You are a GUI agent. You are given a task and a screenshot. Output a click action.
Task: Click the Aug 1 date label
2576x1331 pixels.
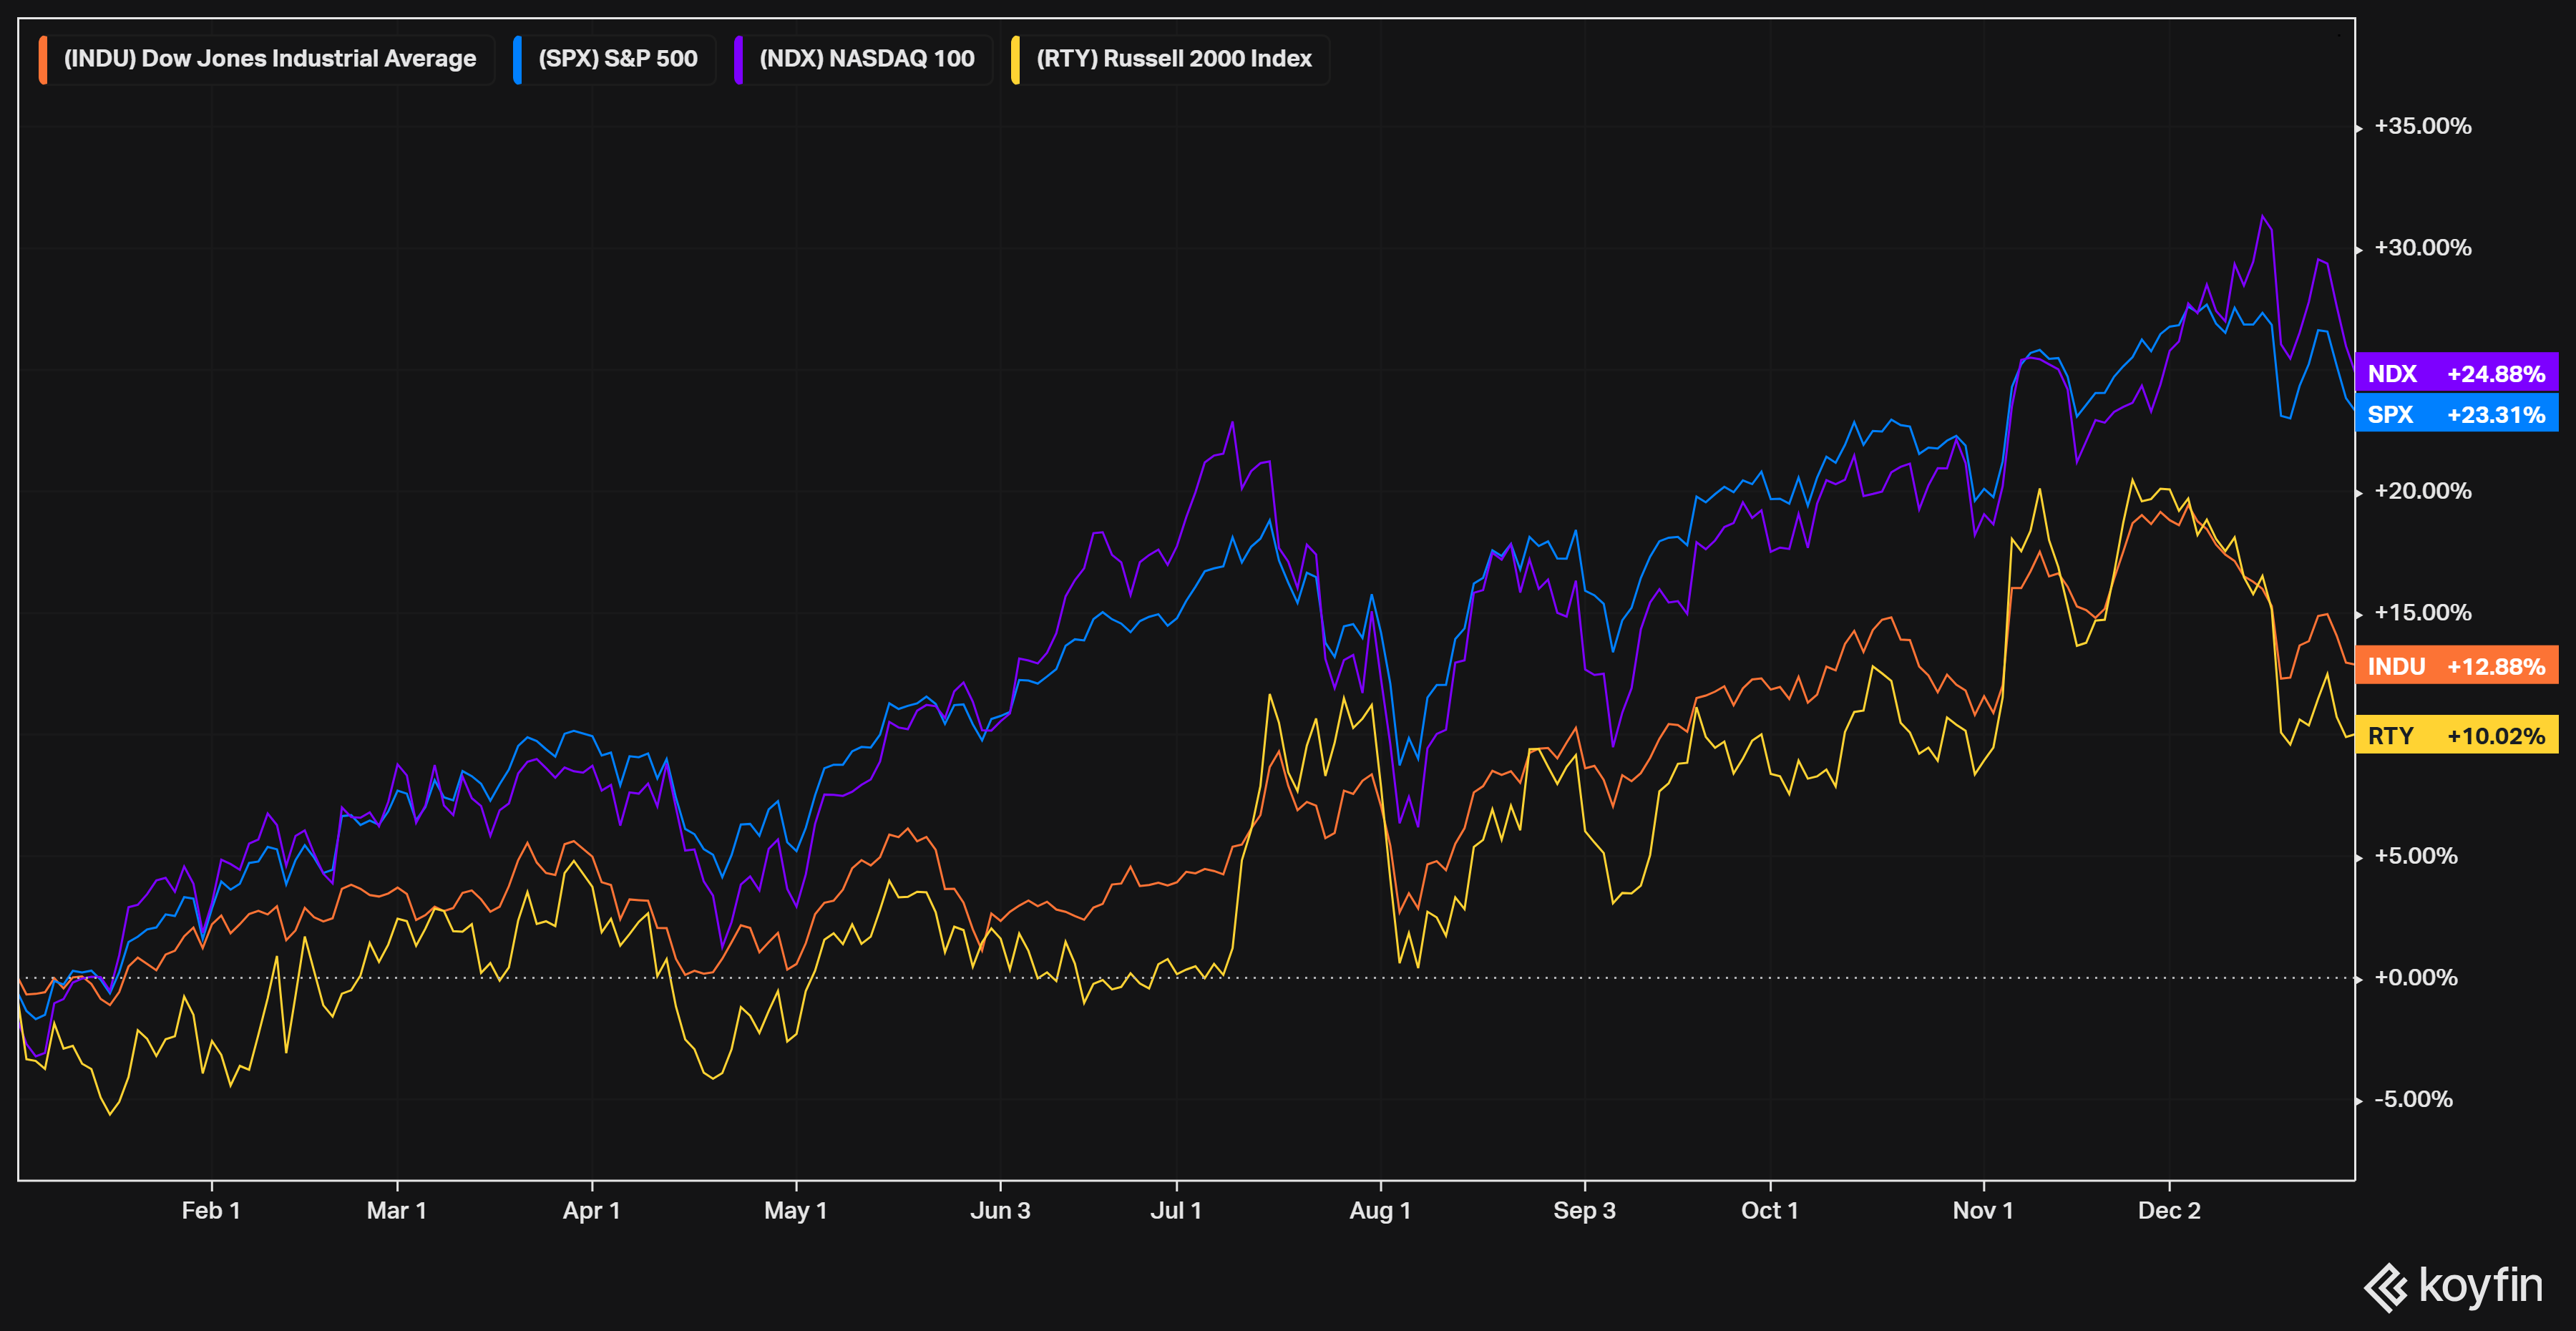(x=1379, y=1210)
